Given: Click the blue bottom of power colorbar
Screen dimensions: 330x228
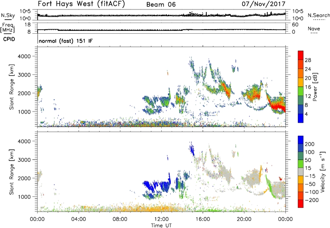Looking at the screenshot, I should [301, 118].
